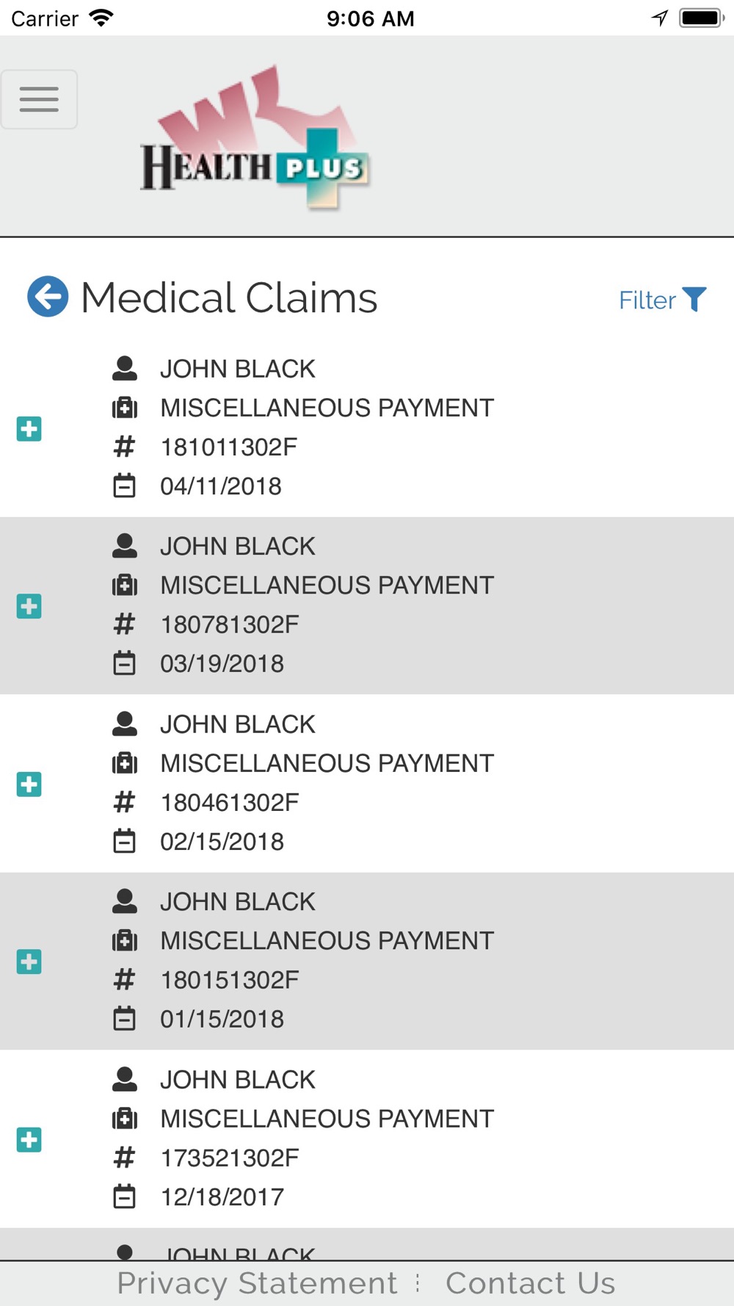Tap Medical Claims page heading
734x1306 pixels.
[229, 297]
